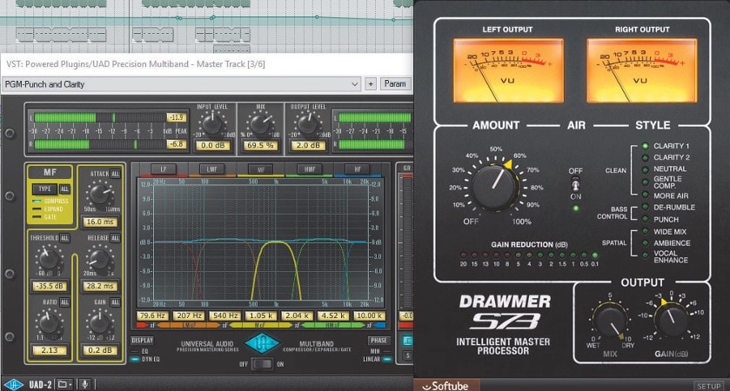Open the SETUP button on Drawmer S73
Image resolution: width=730 pixels, height=391 pixels.
click(708, 386)
